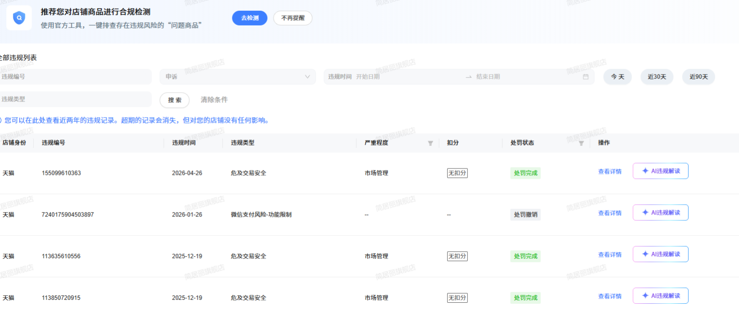Select the 近30天 quick filter
This screenshot has height=314, width=739.
[x=657, y=77]
